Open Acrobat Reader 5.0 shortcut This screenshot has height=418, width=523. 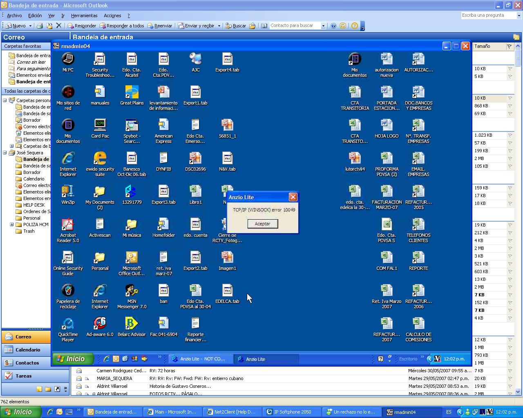68,230
